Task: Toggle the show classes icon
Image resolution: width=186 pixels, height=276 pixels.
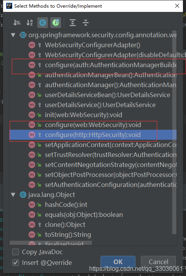Action: click(x=43, y=23)
